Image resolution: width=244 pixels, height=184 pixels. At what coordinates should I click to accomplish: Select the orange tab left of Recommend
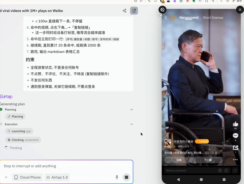coord(173,18)
